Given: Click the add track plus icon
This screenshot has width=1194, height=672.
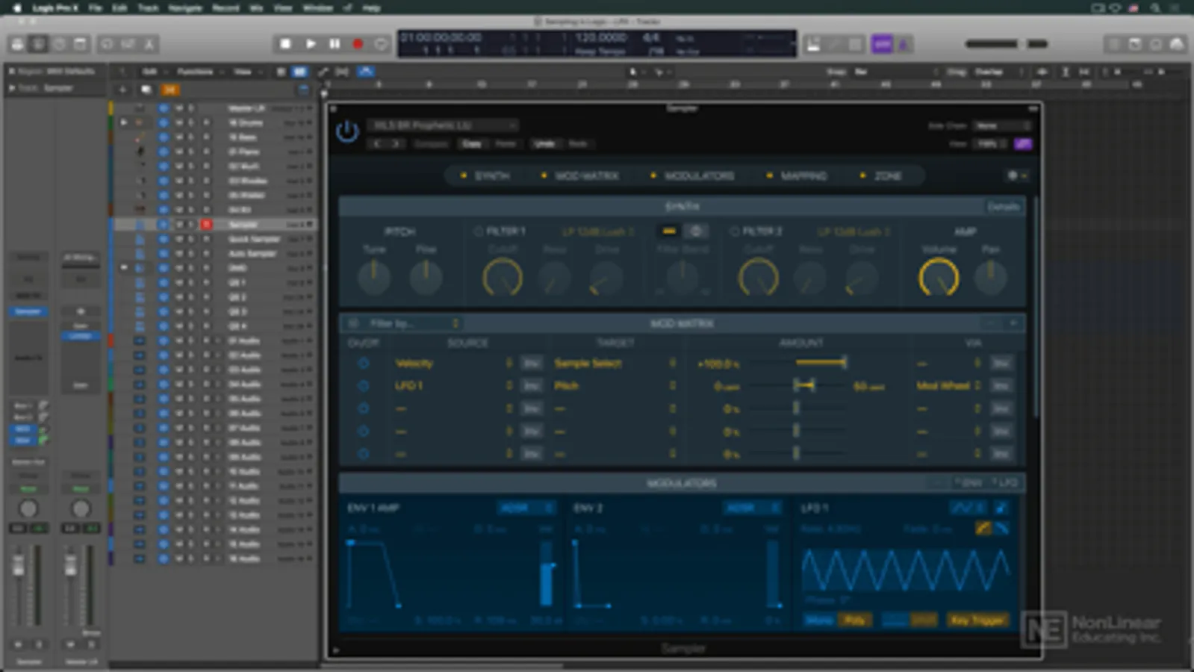Looking at the screenshot, I should 122,90.
